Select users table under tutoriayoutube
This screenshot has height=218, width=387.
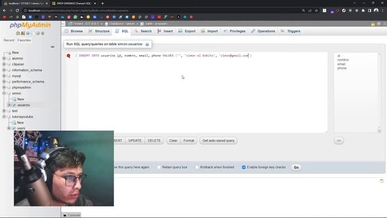point(21,128)
